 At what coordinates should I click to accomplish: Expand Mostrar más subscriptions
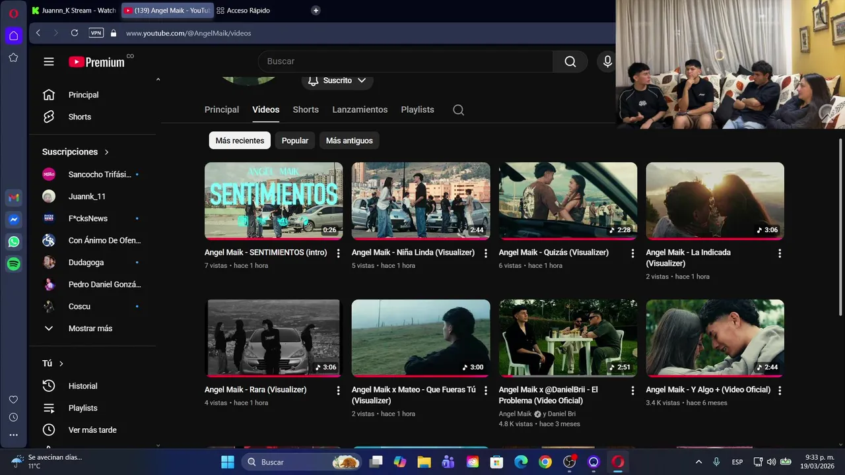click(92, 329)
